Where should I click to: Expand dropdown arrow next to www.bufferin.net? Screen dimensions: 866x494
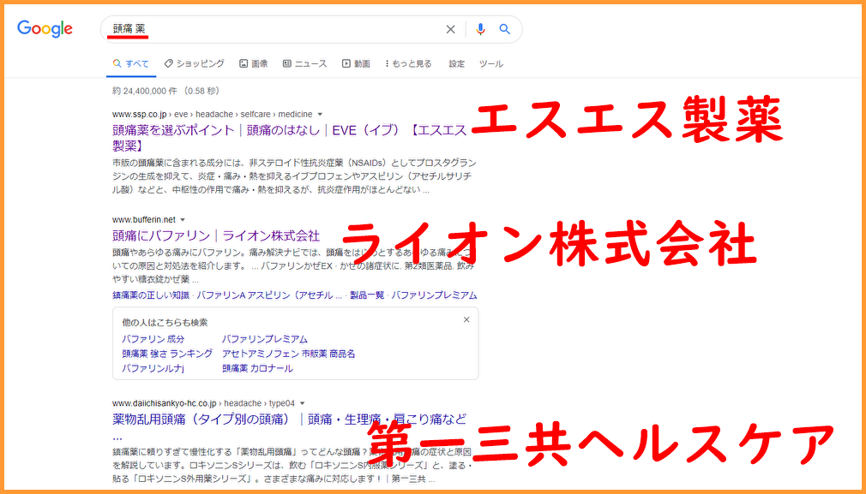click(x=183, y=220)
